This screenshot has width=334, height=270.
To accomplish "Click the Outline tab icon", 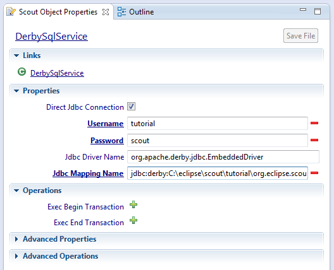I will point(121,12).
